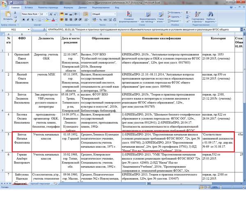Open Excel help question mark

click(231, 7)
